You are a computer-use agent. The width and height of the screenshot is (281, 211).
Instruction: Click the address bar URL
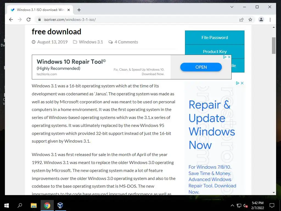click(x=70, y=20)
